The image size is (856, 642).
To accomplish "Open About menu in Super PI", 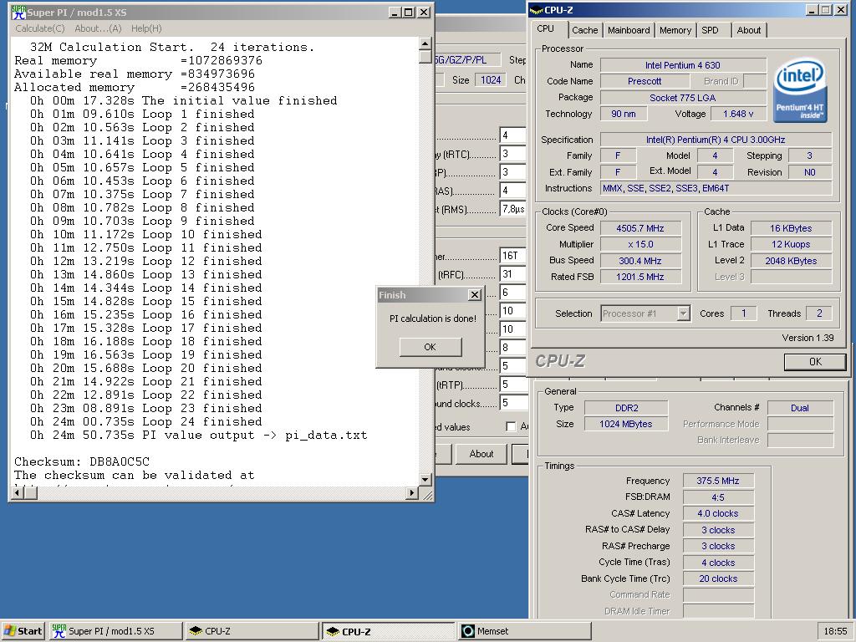I will (x=99, y=28).
